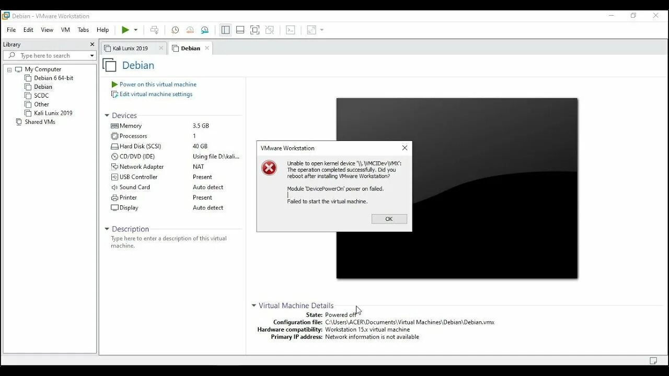Click the configuration file path text
669x376 pixels.
(410, 322)
